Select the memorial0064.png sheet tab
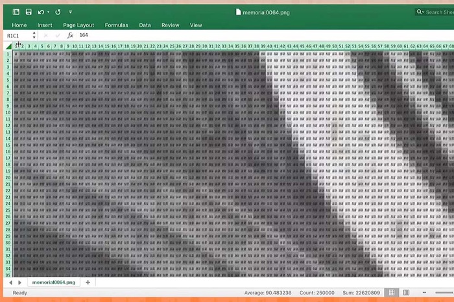 pos(54,283)
